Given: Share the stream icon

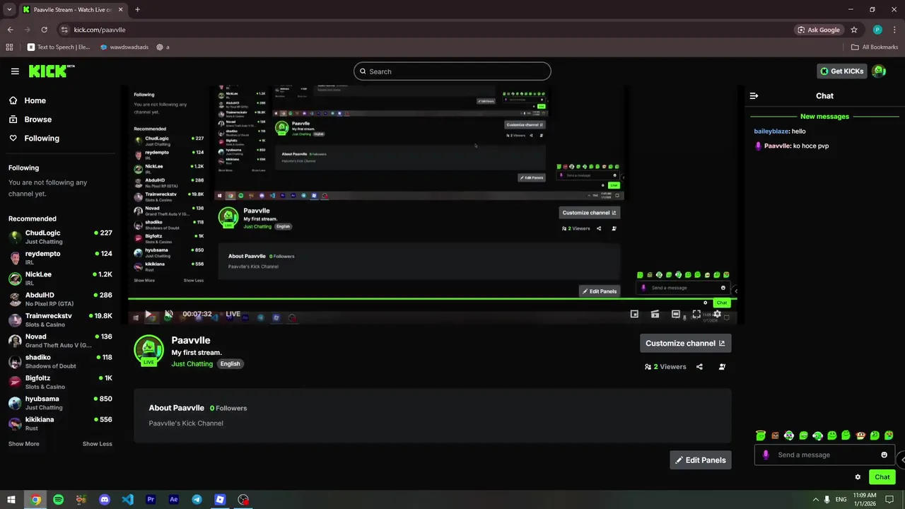Looking at the screenshot, I should click(699, 367).
